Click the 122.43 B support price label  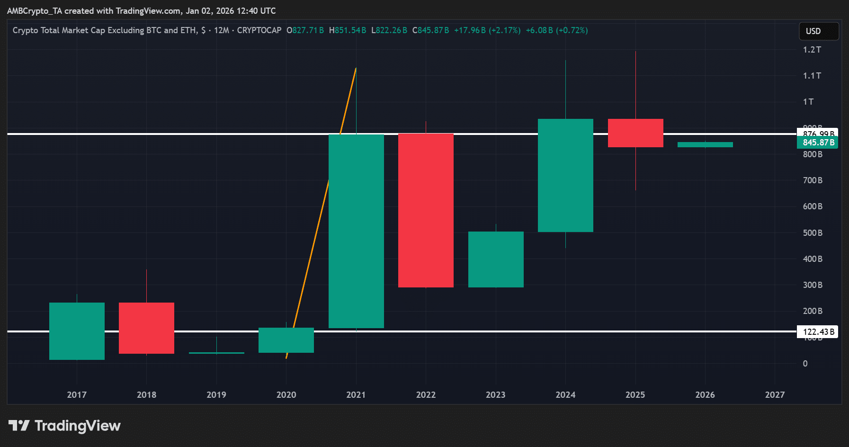[x=818, y=332]
